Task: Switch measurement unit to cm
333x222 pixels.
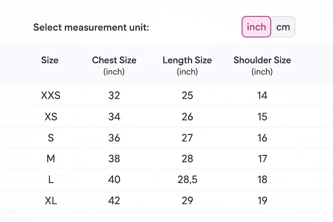Action: pyautogui.click(x=283, y=27)
